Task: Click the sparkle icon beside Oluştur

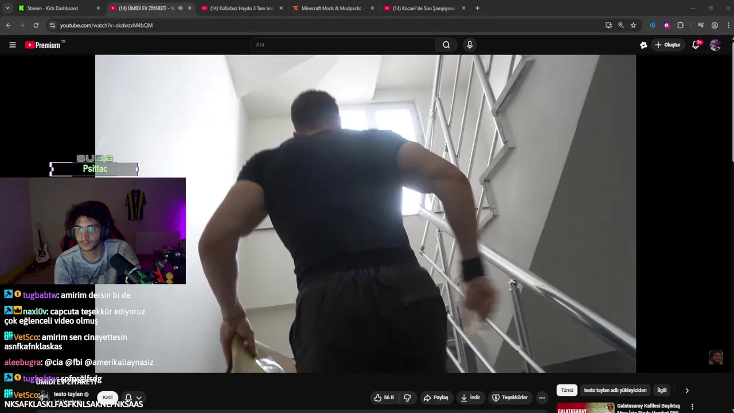Action: pos(643,45)
